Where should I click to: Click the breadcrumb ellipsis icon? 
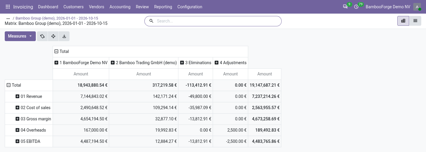tap(8, 18)
